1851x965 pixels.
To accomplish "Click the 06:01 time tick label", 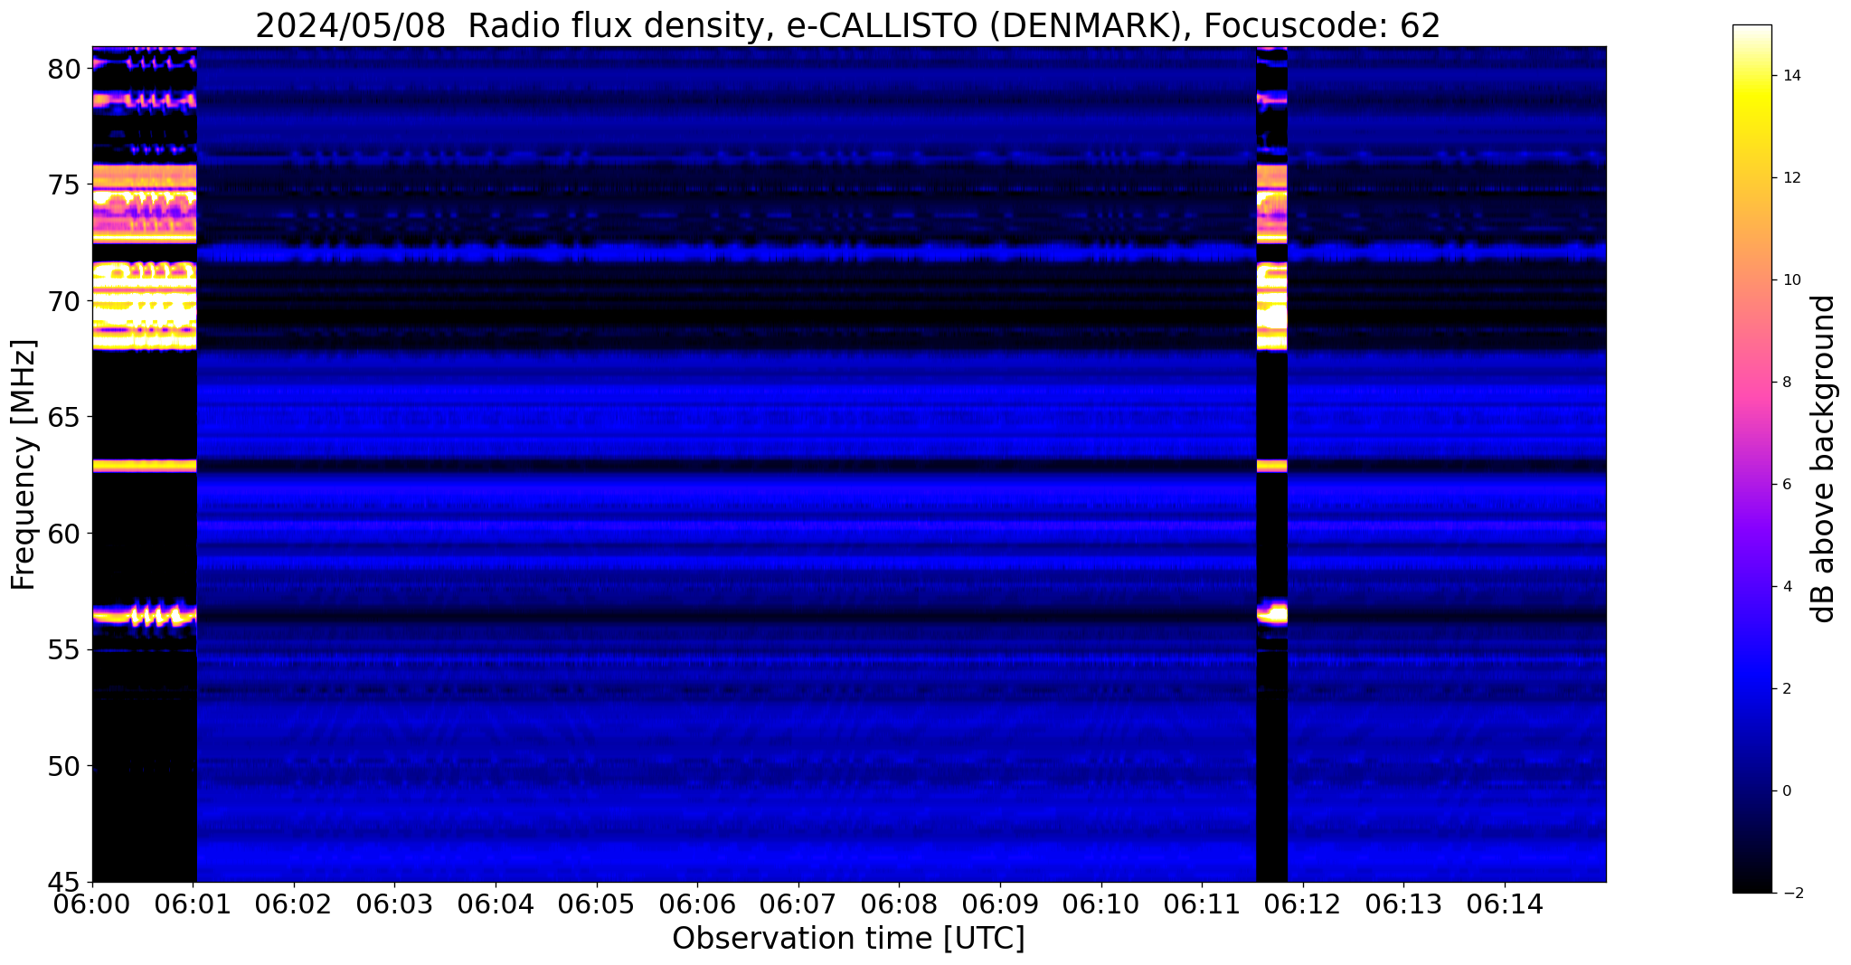I will pos(194,905).
